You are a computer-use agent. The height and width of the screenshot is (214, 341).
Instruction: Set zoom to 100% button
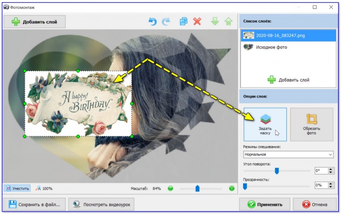point(44,189)
